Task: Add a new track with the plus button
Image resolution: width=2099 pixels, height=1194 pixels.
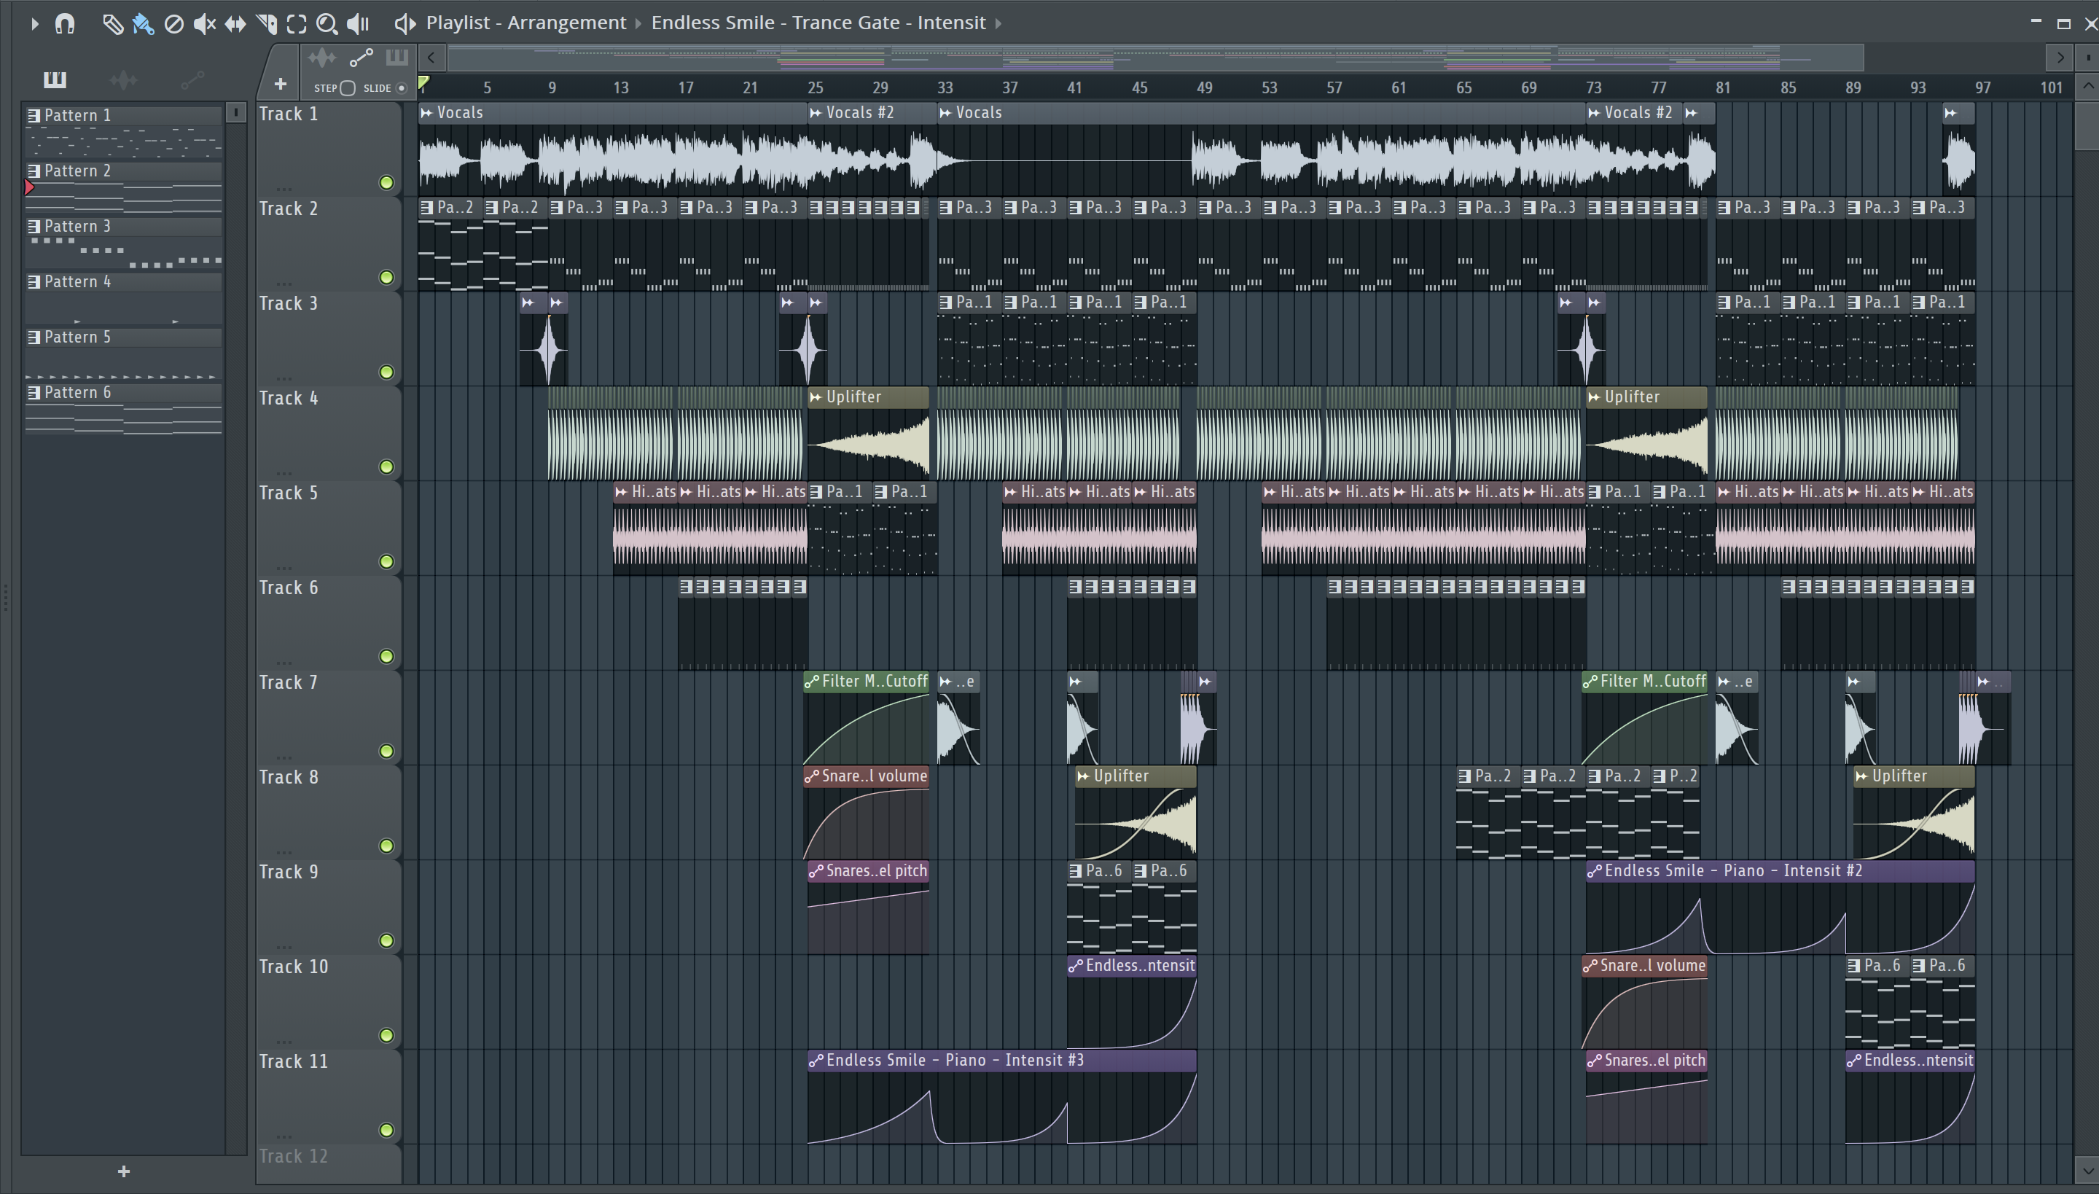Action: [x=281, y=85]
